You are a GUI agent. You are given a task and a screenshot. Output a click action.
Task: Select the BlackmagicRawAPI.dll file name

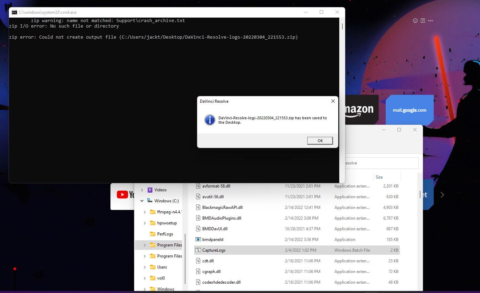pyautogui.click(x=222, y=208)
